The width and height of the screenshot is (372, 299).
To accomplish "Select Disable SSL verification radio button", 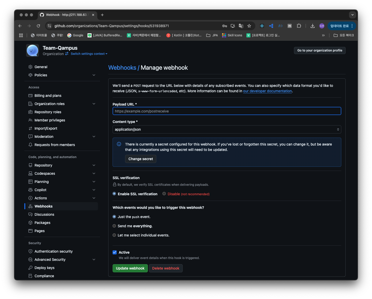I will point(164,194).
